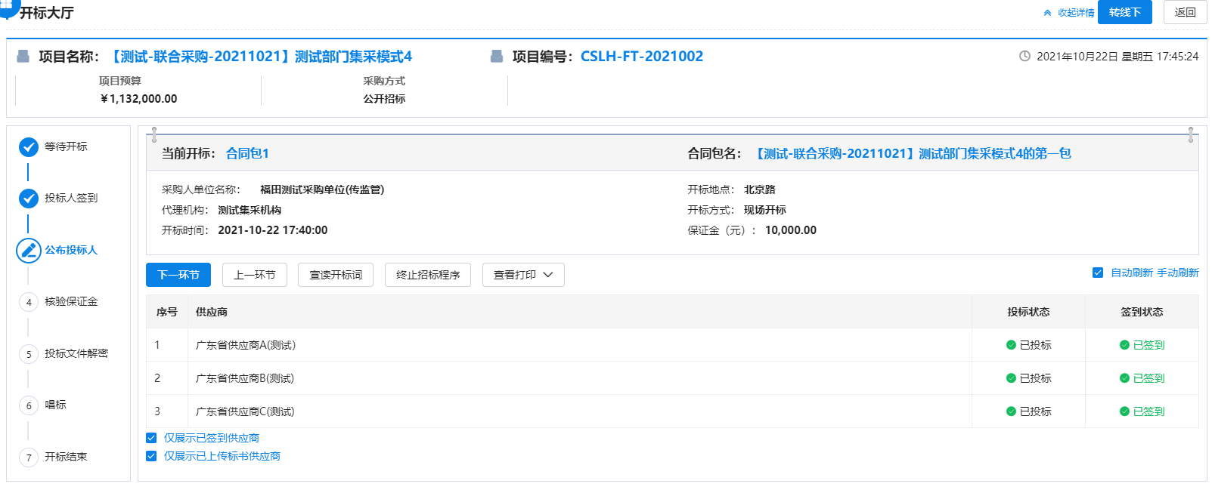Click the 投标人签到 step checkmark icon
Image resolution: width=1212 pixels, height=493 pixels.
coord(29,198)
